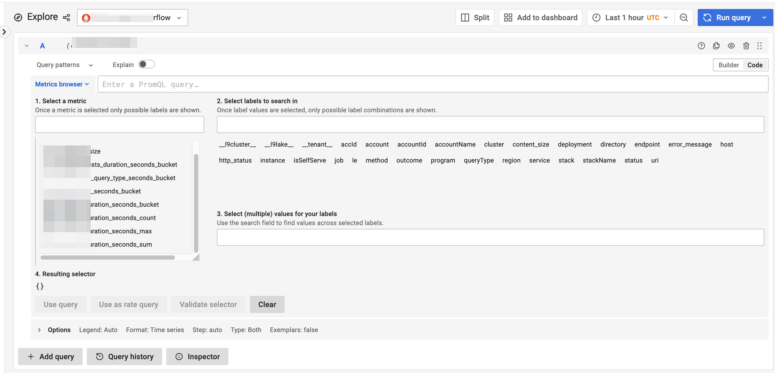The width and height of the screenshot is (775, 373).
Task: Select the content_size label
Action: pos(531,144)
